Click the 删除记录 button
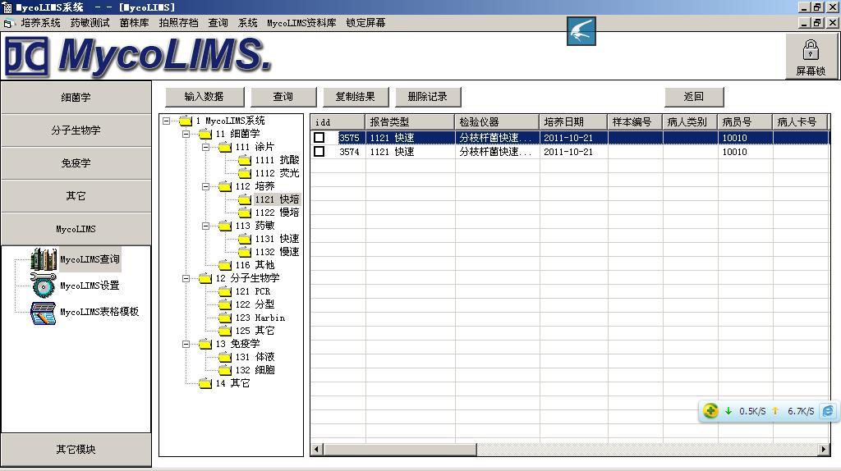The image size is (841, 471). (428, 97)
